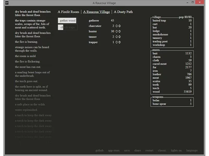Image resolution: width=209 pixels, height=156 pixels.
Task: Decrease tanner workers by one
Action: [117, 37]
